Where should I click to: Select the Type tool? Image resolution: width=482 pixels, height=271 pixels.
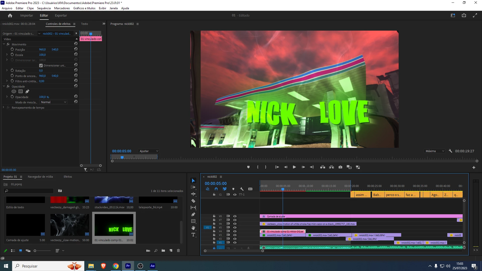click(x=193, y=235)
